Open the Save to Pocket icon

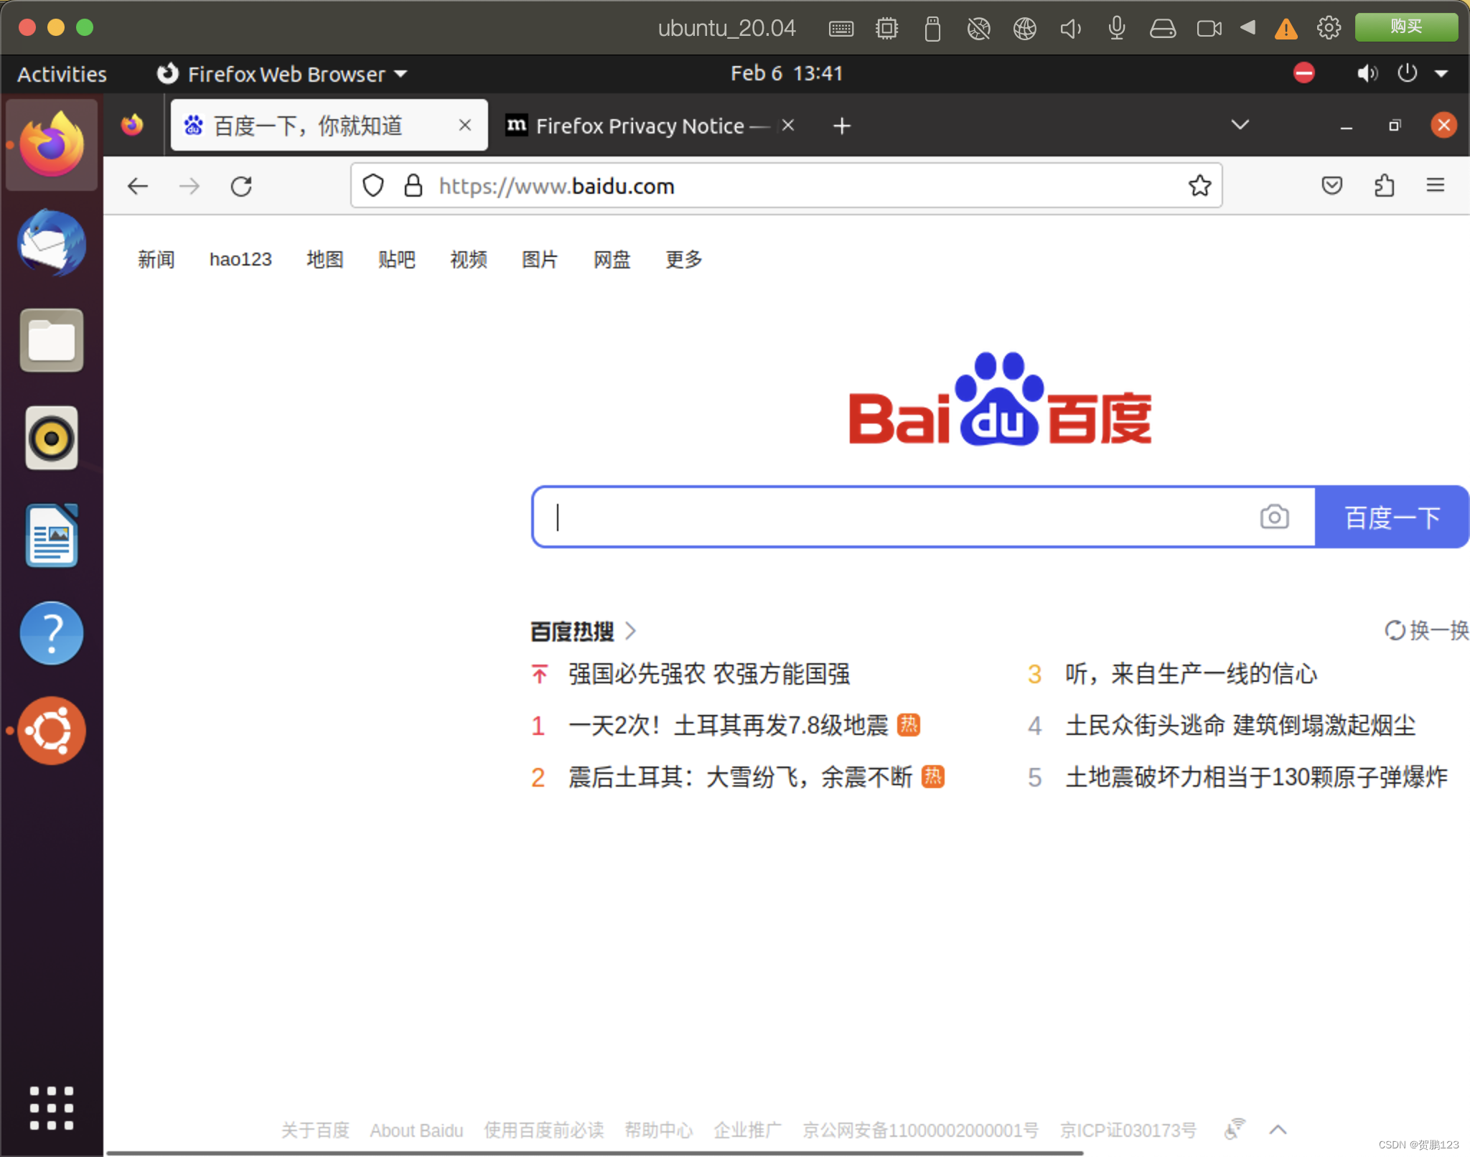point(1331,186)
